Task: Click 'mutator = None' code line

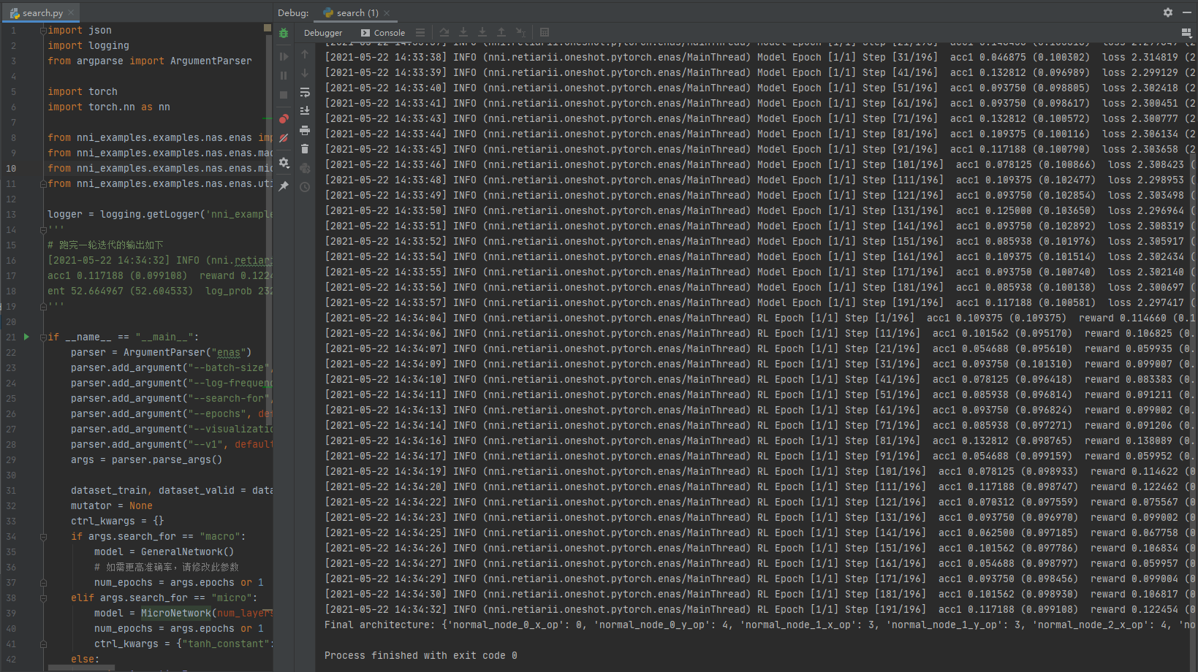Action: [x=112, y=505]
